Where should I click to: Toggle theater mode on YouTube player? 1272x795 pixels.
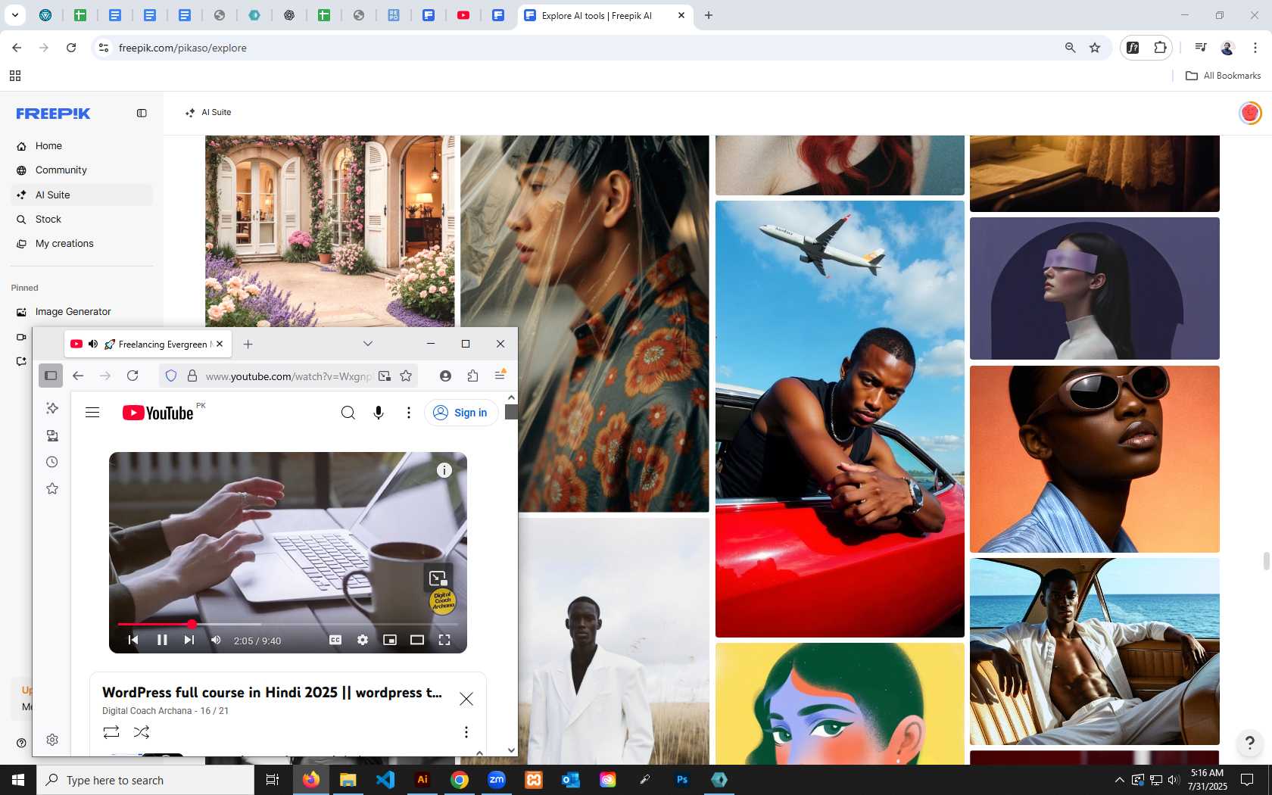[x=417, y=640]
